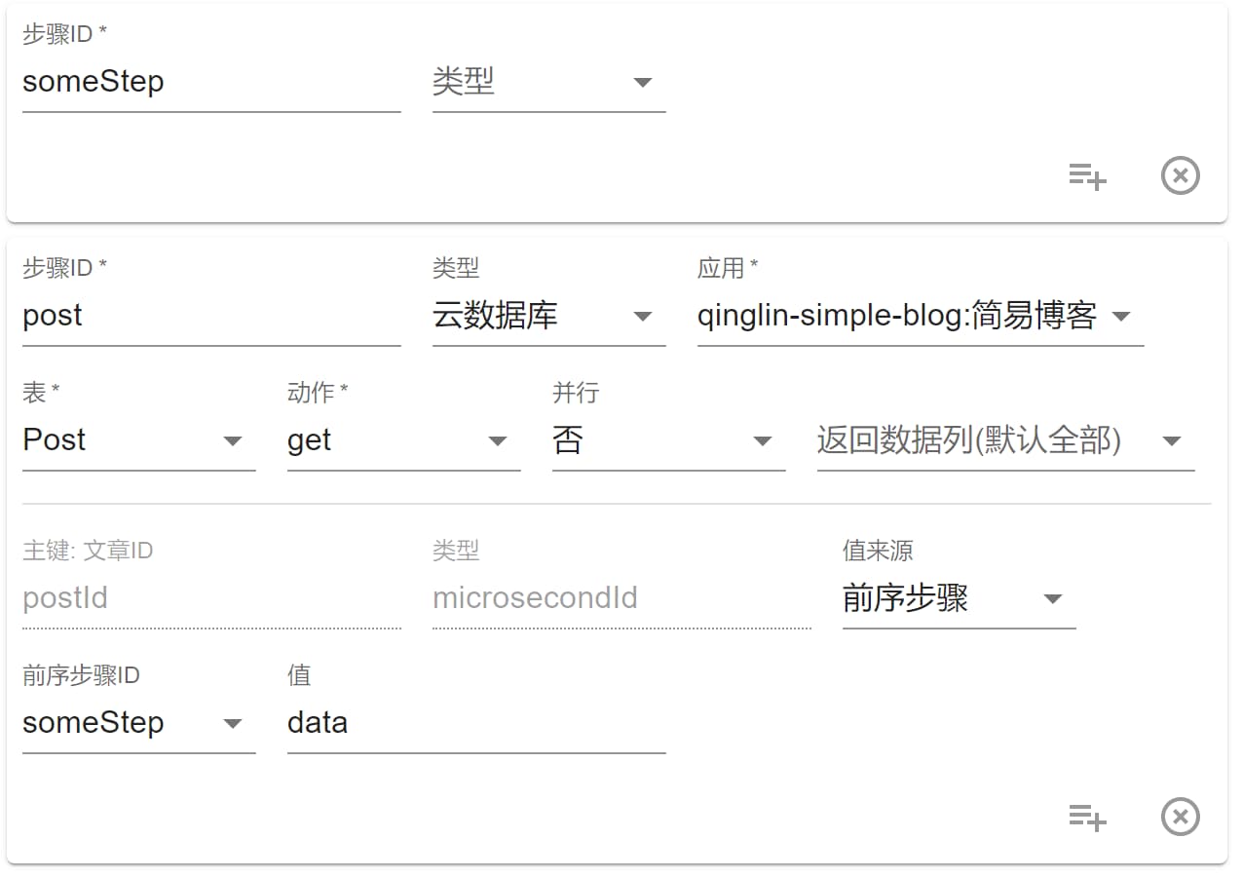Remove the someStep card via X icon
Screen dimensions: 1242x877
1180,176
